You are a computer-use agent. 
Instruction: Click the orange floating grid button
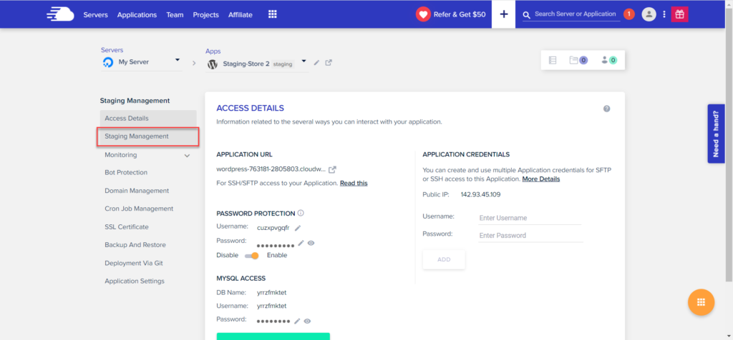pos(702,302)
